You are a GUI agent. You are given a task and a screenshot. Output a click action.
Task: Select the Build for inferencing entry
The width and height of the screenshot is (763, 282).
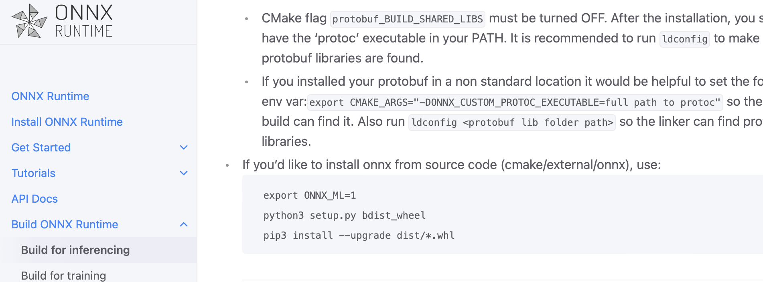[x=75, y=250]
